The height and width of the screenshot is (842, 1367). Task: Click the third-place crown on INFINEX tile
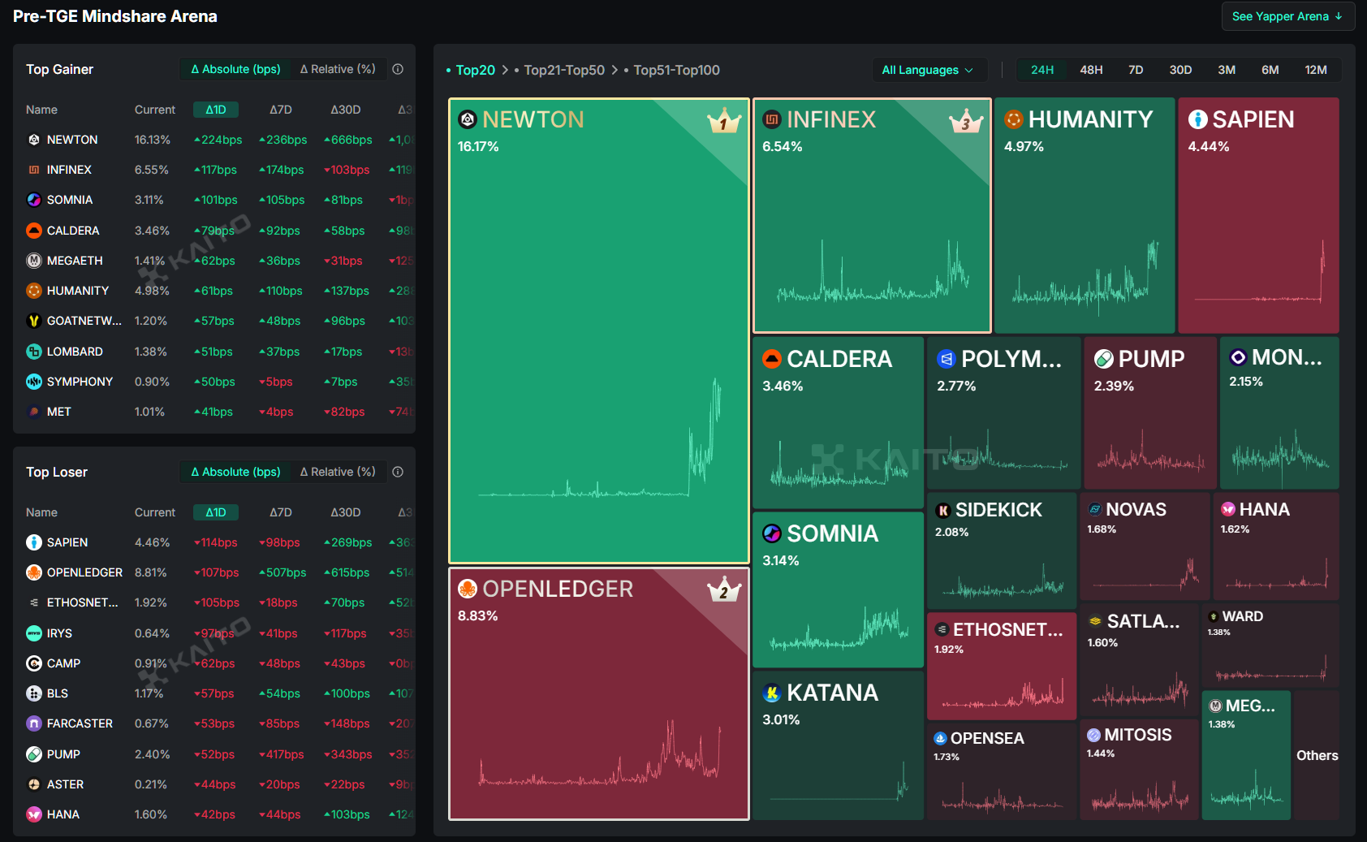(x=966, y=122)
